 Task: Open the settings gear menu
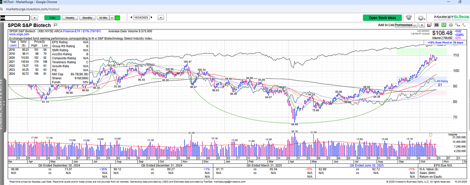pos(421,18)
